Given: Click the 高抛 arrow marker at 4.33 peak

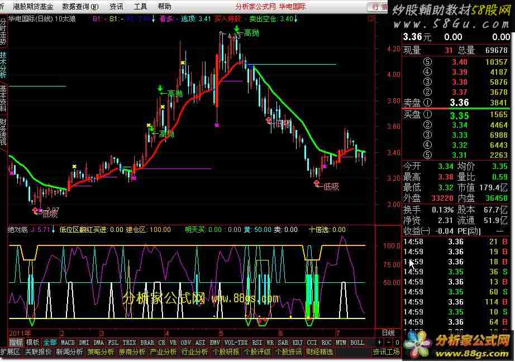Looking at the screenshot, I should [237, 29].
